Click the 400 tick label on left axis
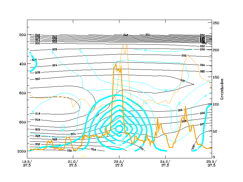The height and width of the screenshot is (182, 243). coord(22,64)
